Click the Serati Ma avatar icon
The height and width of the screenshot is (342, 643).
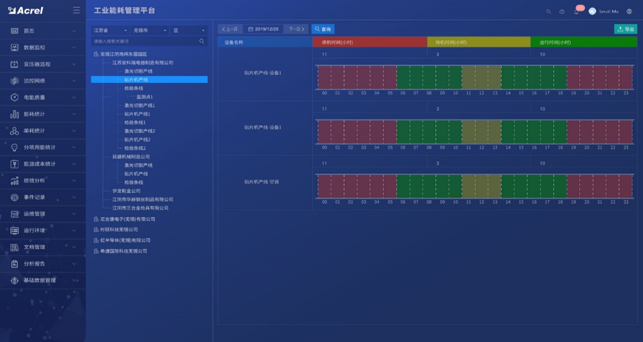(592, 11)
